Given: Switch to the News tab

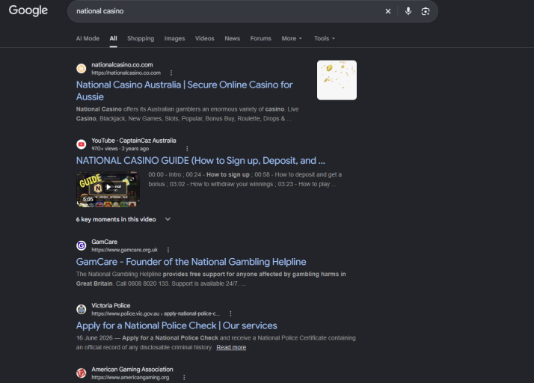Looking at the screenshot, I should click(233, 38).
